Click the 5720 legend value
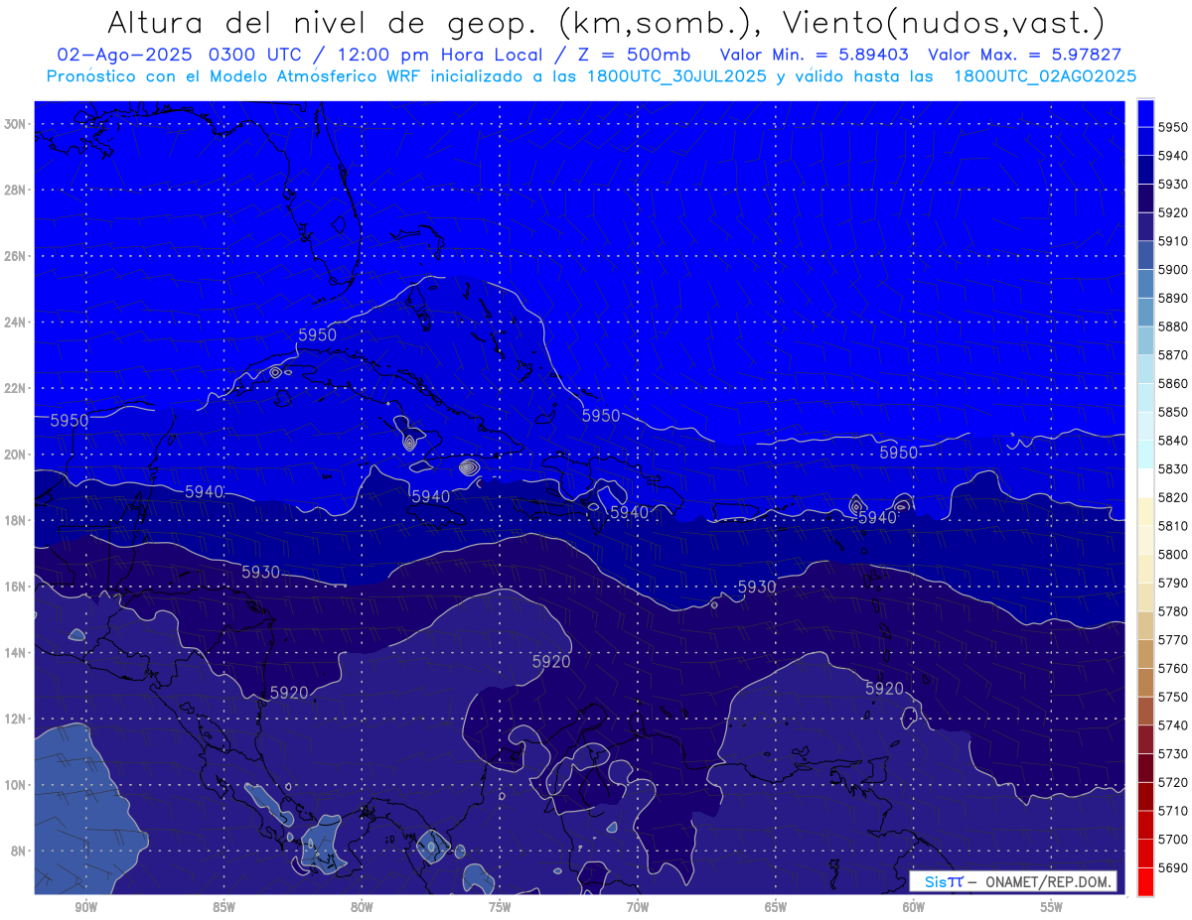Image resolution: width=1192 pixels, height=920 pixels. [1172, 782]
